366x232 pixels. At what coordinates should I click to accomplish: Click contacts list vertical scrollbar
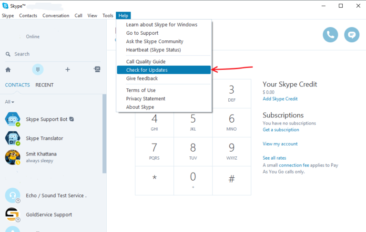(104, 134)
